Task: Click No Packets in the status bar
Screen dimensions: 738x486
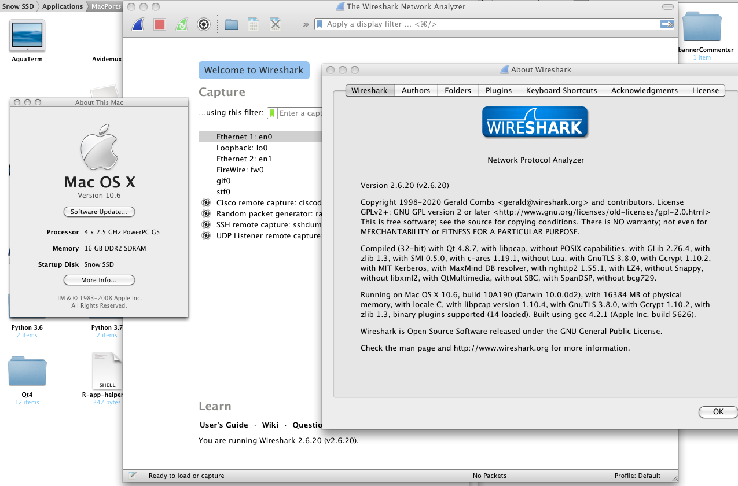Action: tap(490, 476)
